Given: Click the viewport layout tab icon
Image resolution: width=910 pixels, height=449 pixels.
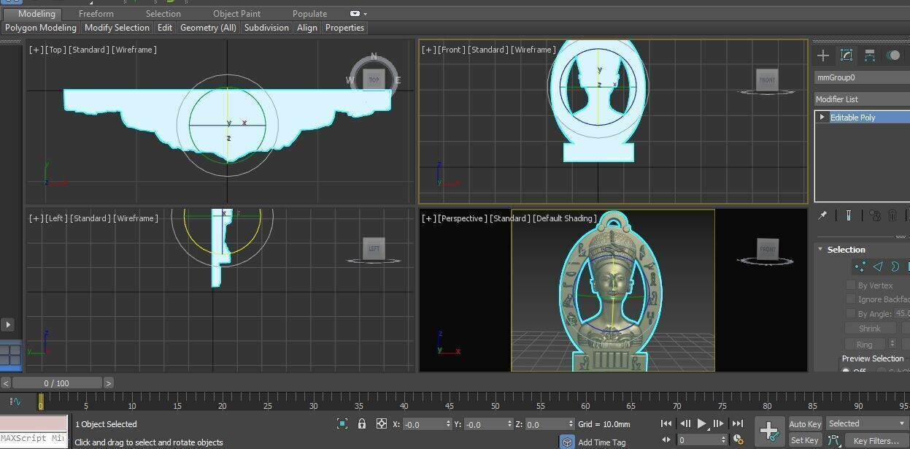Looking at the screenshot, I should pyautogui.click(x=11, y=356).
